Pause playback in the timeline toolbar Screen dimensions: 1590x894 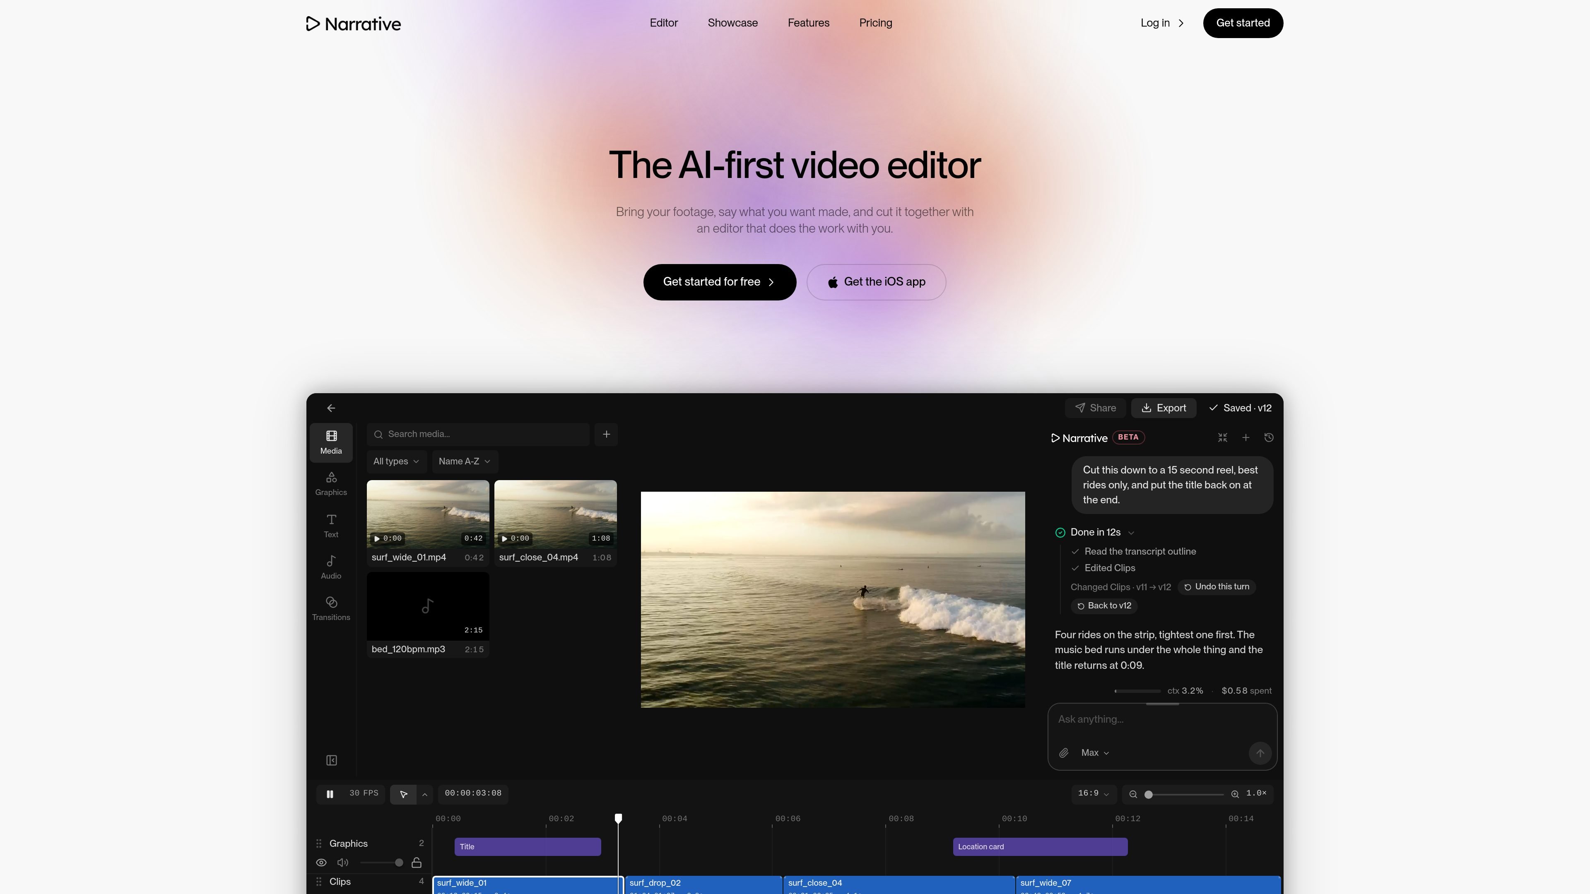click(x=330, y=794)
